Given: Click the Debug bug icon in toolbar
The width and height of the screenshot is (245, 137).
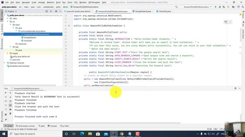Looking at the screenshot, I should click(x=220, y=7).
